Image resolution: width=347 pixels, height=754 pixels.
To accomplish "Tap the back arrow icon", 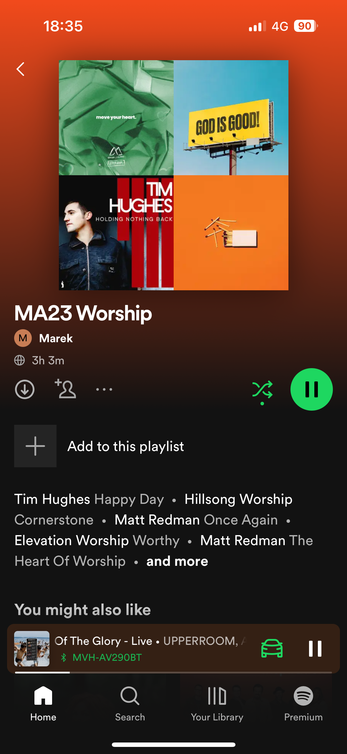I will pyautogui.click(x=20, y=69).
